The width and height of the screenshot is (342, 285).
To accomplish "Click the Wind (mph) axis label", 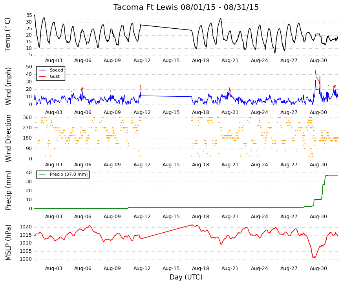I will point(8,86).
